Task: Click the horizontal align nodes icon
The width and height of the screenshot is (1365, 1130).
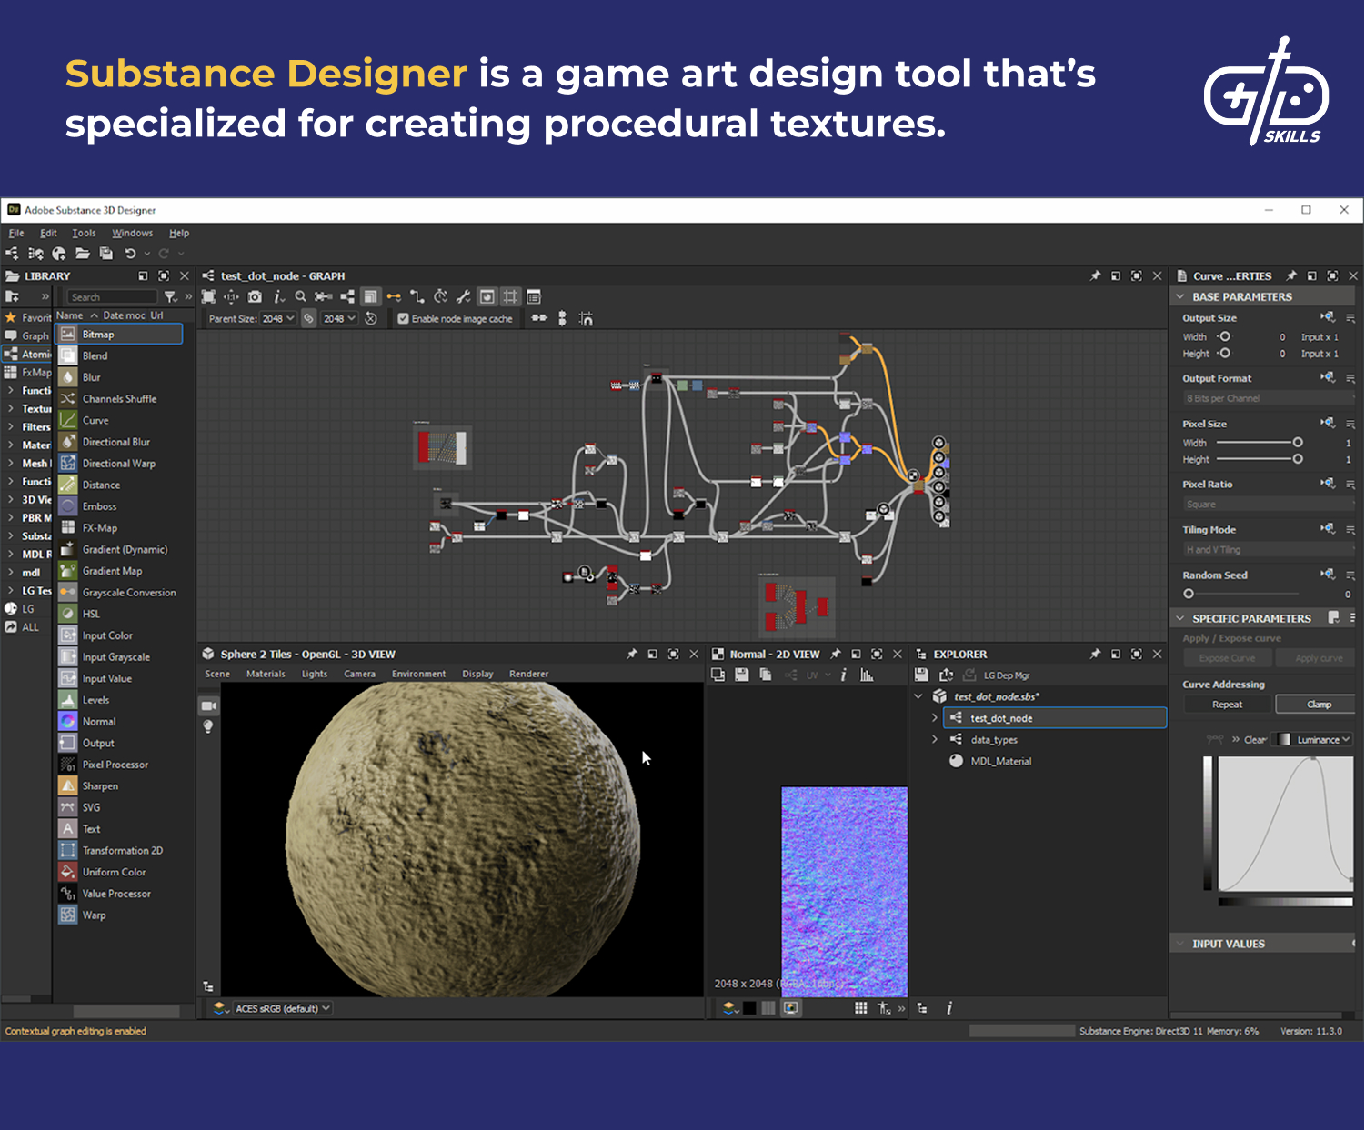Action: [x=539, y=318]
